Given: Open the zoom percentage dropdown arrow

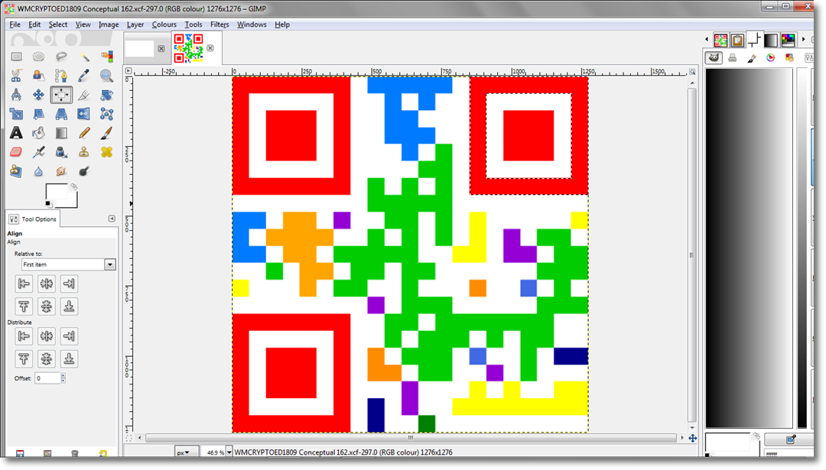Looking at the screenshot, I should (x=229, y=452).
